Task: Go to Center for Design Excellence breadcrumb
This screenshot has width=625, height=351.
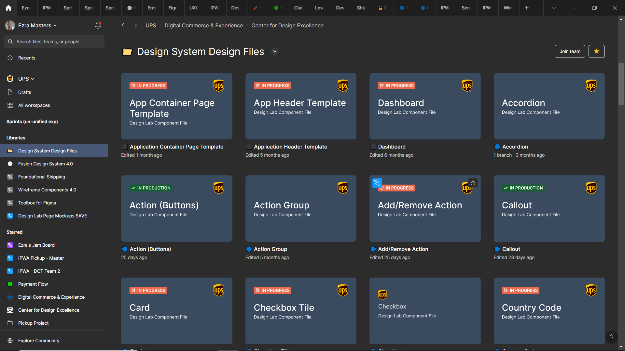Action: point(287,25)
